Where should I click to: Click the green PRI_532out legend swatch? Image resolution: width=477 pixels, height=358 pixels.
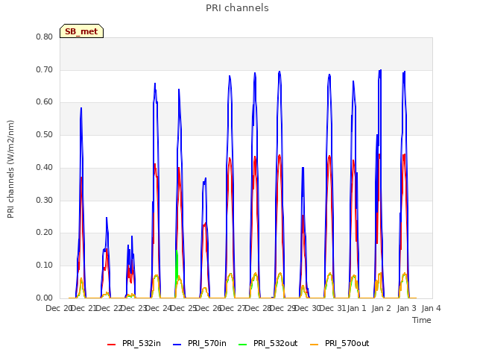[243, 345]
